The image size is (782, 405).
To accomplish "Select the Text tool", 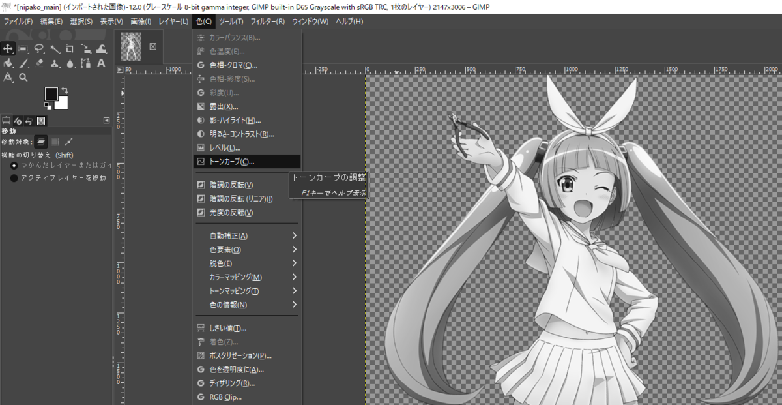I will [x=101, y=63].
